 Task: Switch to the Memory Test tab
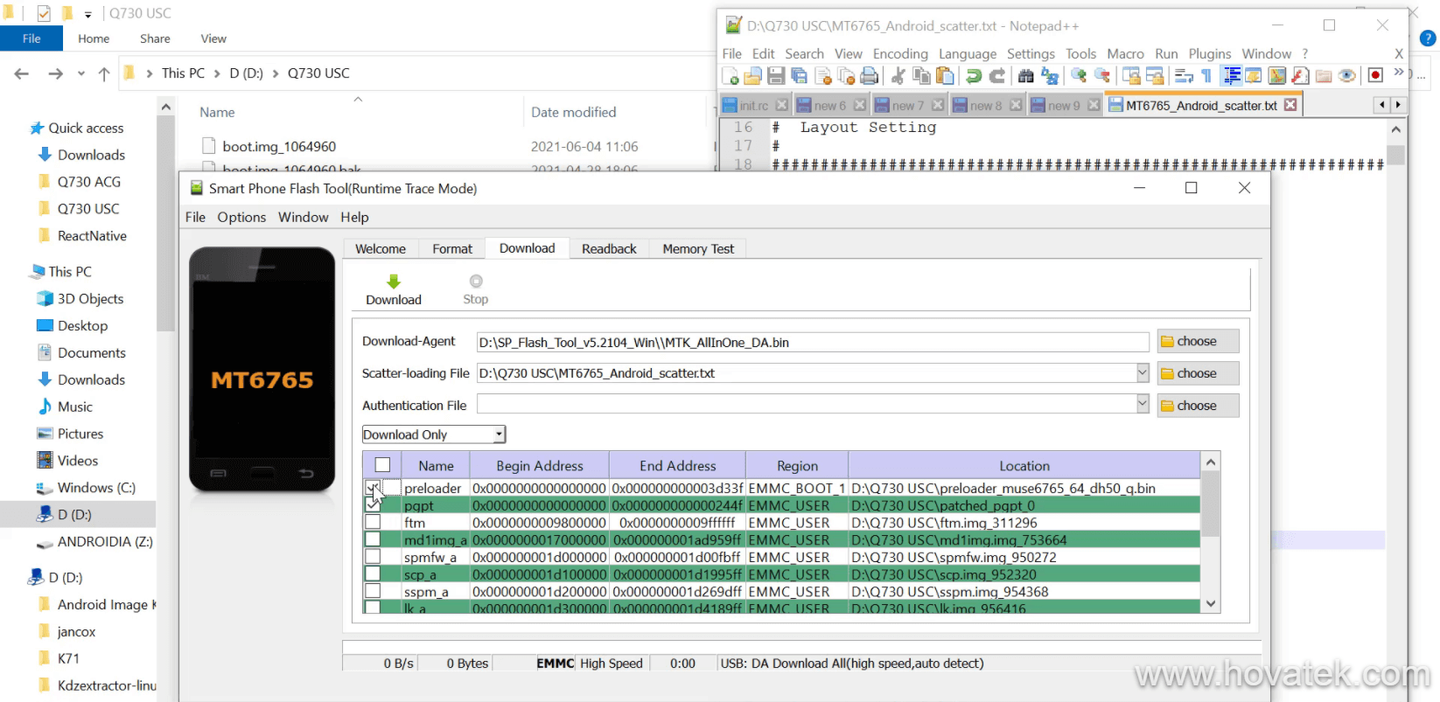pyautogui.click(x=698, y=249)
